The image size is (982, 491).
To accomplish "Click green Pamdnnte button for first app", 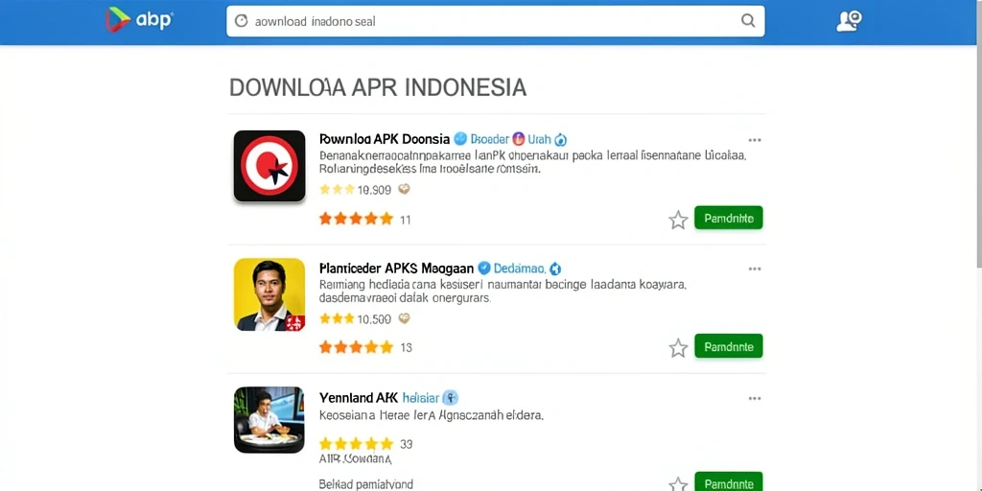I will pos(729,218).
